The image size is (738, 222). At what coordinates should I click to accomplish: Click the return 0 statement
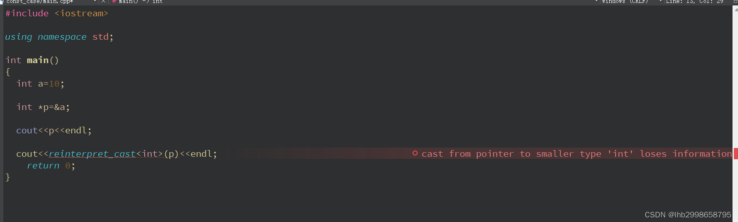point(51,166)
